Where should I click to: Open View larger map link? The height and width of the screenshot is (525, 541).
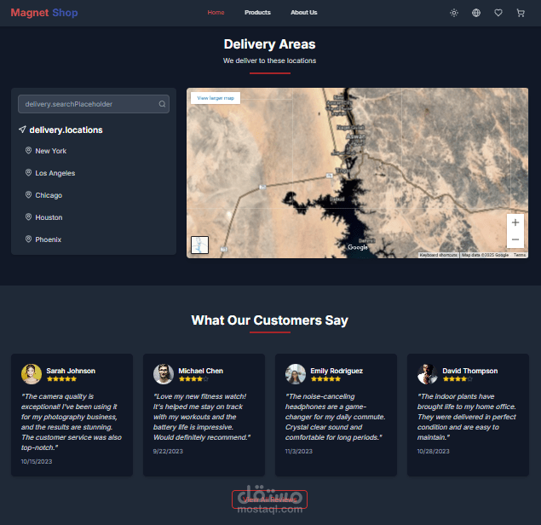[x=216, y=98]
